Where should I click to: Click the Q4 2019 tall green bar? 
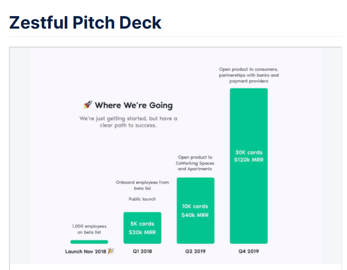click(x=249, y=166)
